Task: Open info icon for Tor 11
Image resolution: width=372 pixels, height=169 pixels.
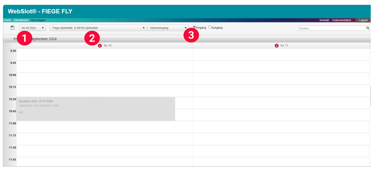Action: [x=276, y=45]
